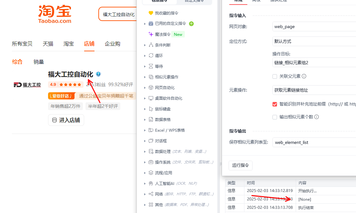This screenshot has height=213, width=356.
Task: Click the 对话框 dialog icon
Action: pyautogui.click(x=151, y=141)
